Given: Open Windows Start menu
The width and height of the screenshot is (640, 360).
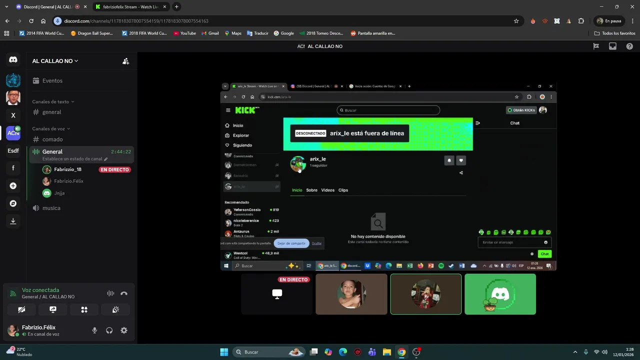Looking at the screenshot, I should [224, 352].
